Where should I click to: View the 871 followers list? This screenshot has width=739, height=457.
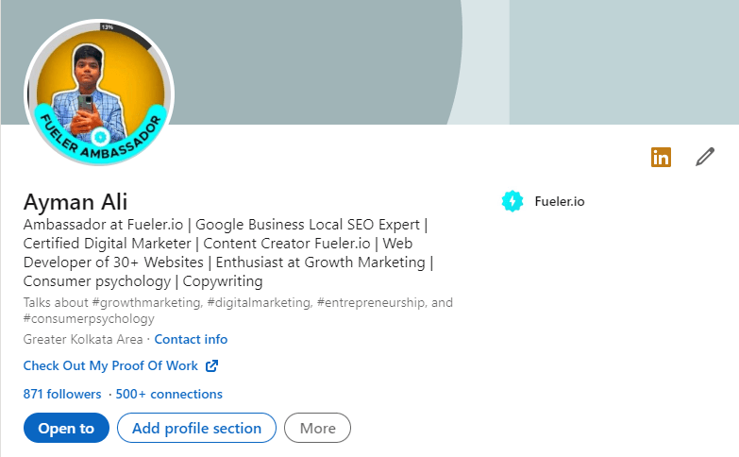(x=62, y=394)
